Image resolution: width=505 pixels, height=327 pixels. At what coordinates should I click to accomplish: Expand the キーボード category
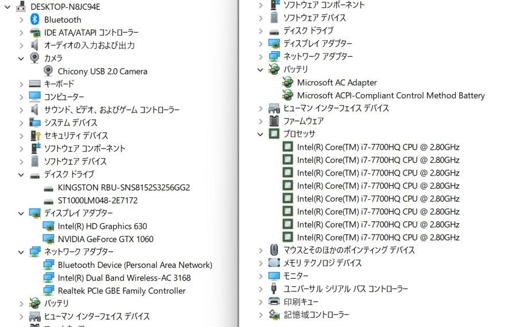pos(21,84)
